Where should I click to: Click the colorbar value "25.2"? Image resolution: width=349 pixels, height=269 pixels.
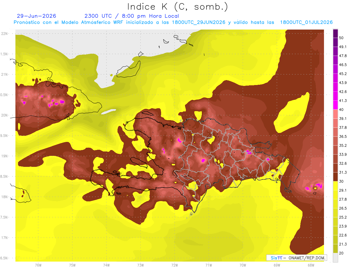tap(343, 217)
